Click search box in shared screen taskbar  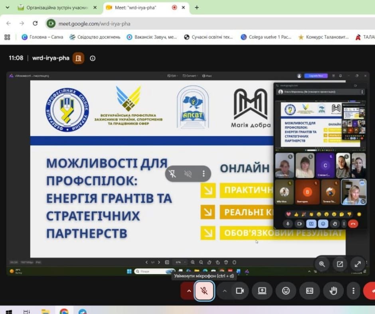pyautogui.click(x=154, y=271)
